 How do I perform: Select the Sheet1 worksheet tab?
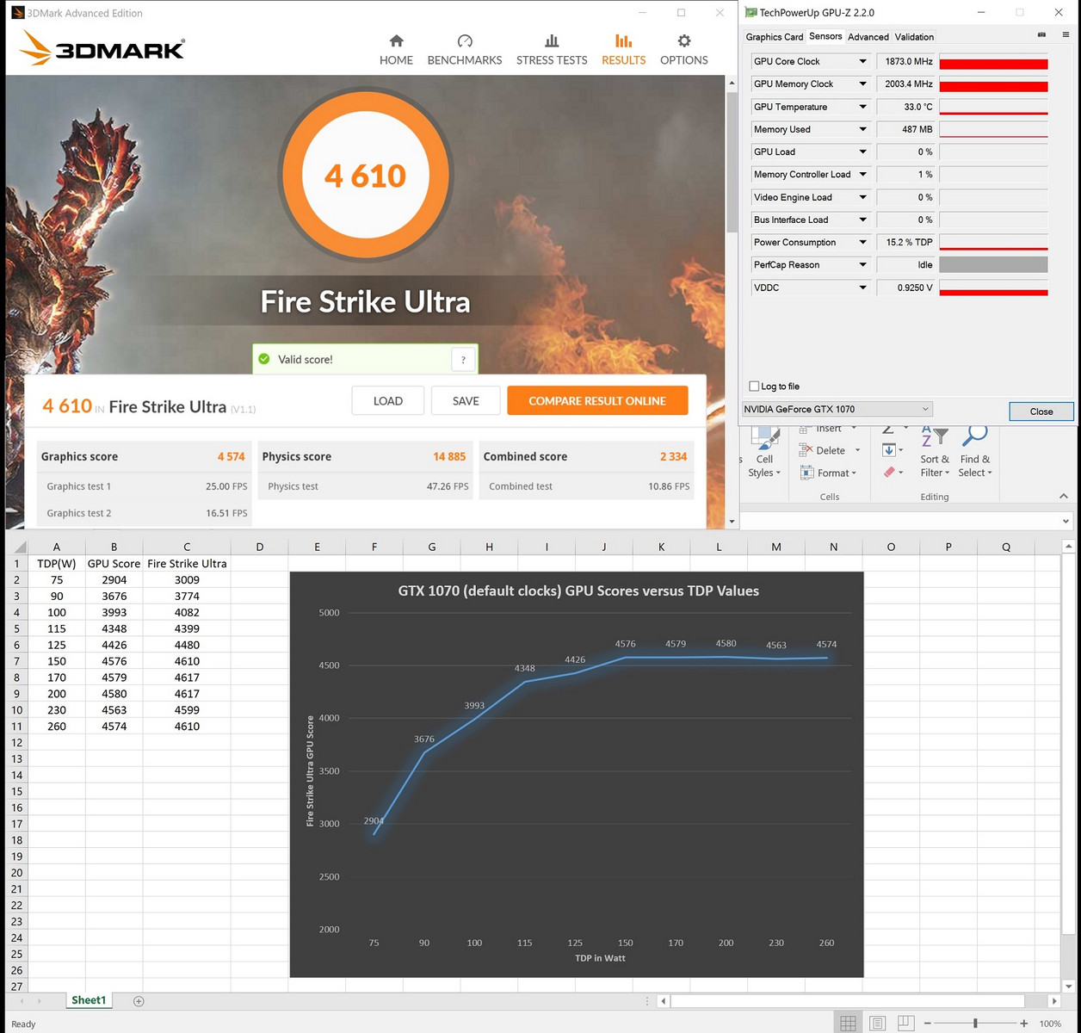[x=89, y=1000]
